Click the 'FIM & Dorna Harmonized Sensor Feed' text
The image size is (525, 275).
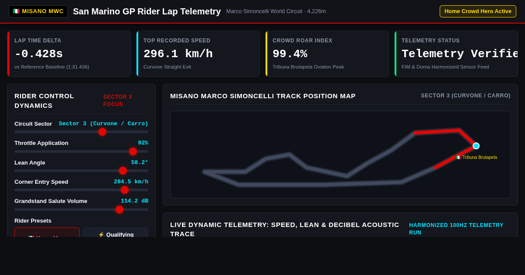coord(445,67)
